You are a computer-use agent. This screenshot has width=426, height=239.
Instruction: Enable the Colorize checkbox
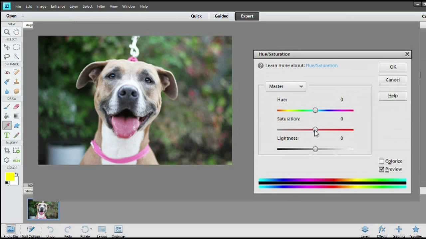[381, 161]
